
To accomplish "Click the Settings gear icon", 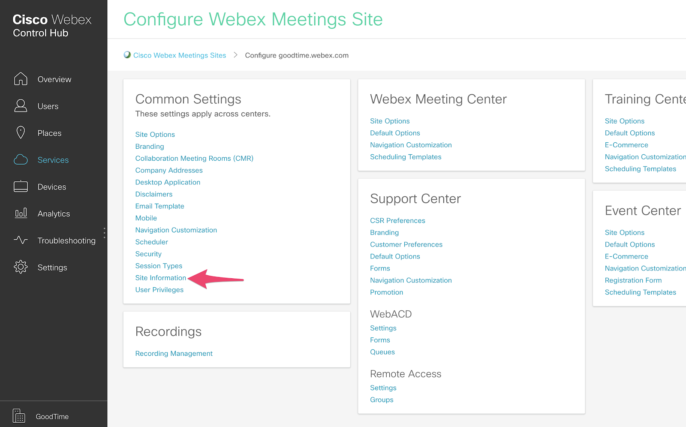I will pyautogui.click(x=21, y=267).
